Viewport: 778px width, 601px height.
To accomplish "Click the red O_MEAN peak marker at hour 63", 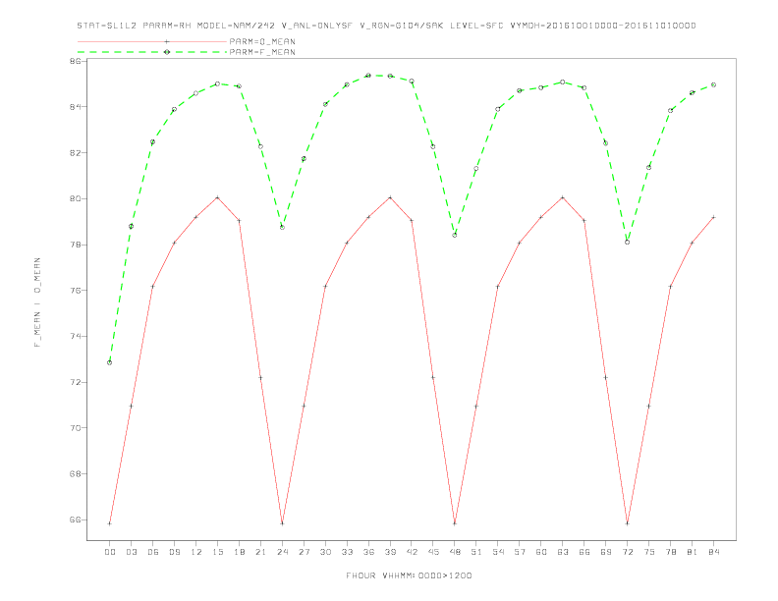I will (x=563, y=197).
